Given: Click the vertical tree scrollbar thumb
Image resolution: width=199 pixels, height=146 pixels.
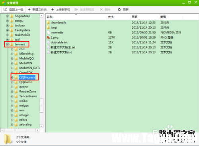Looking at the screenshot, I should [x=41, y=105].
